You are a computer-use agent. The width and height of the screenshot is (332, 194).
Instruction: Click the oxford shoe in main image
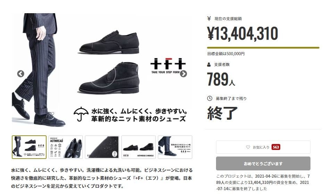109,42
